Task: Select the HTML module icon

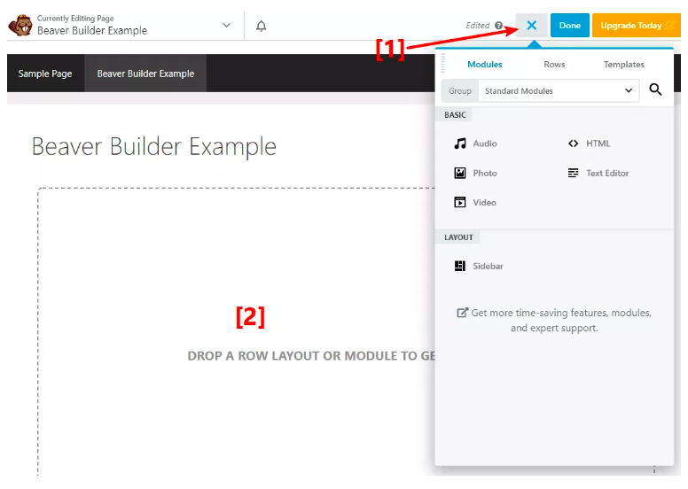Action: [x=574, y=144]
